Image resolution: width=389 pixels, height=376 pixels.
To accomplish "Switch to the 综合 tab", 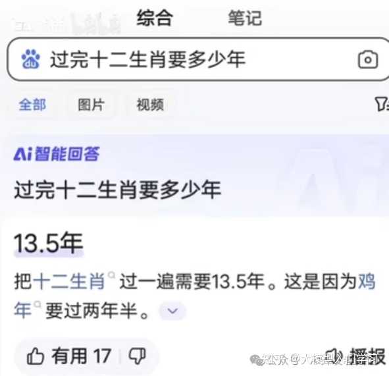I will pos(155,18).
